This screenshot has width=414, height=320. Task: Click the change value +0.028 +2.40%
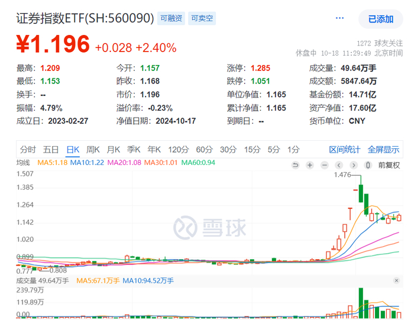tap(135, 48)
